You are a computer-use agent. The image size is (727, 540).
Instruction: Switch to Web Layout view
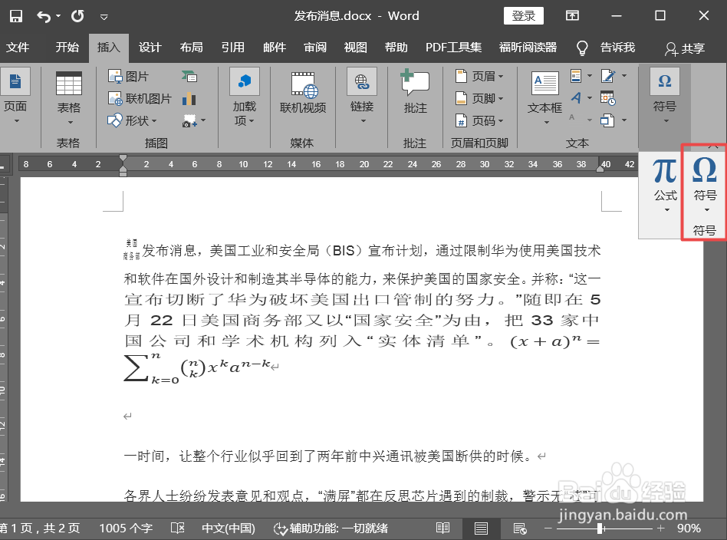[520, 528]
